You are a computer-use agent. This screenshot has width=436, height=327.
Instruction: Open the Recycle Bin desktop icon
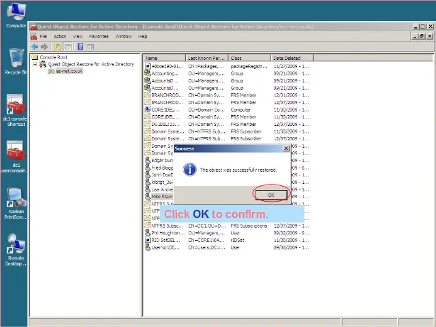click(x=14, y=60)
